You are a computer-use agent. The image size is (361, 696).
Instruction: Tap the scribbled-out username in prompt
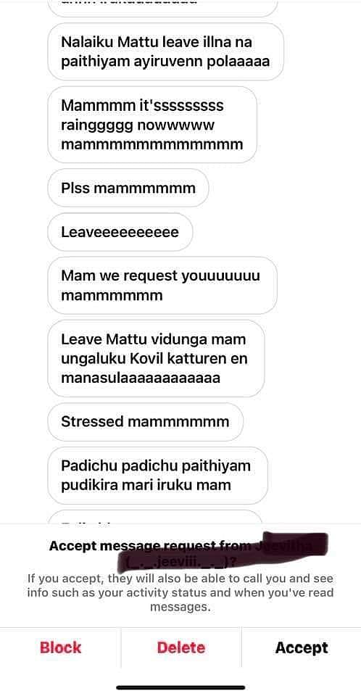pos(222,552)
